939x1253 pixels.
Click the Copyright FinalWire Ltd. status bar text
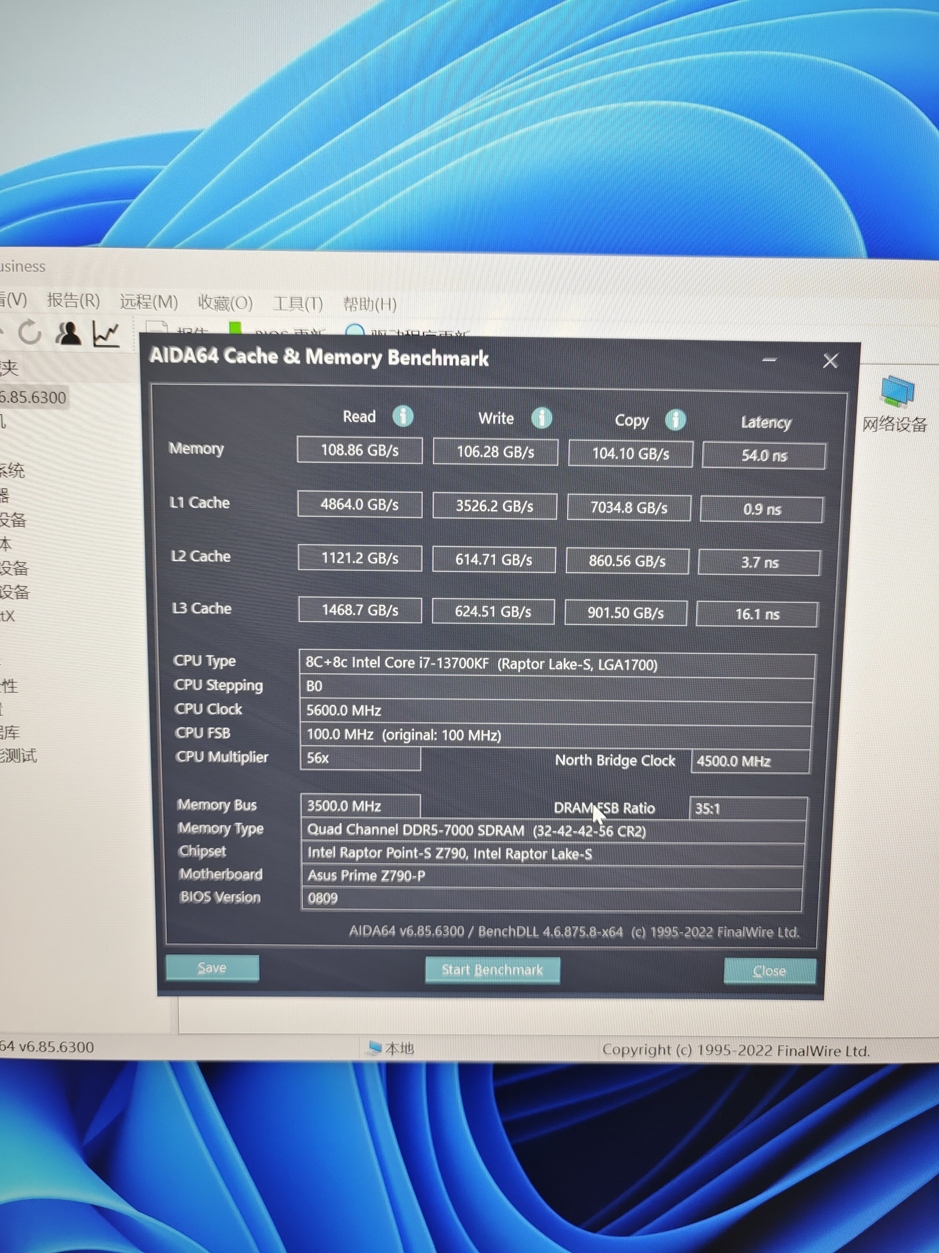(x=736, y=1050)
